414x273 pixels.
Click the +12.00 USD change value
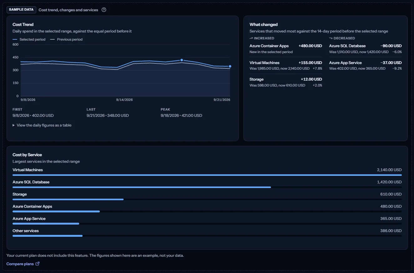pyautogui.click(x=311, y=79)
